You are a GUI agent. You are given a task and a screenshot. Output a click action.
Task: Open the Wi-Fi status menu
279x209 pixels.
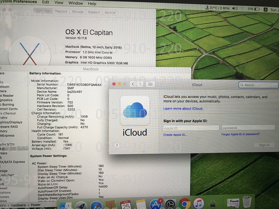tap(242, 8)
